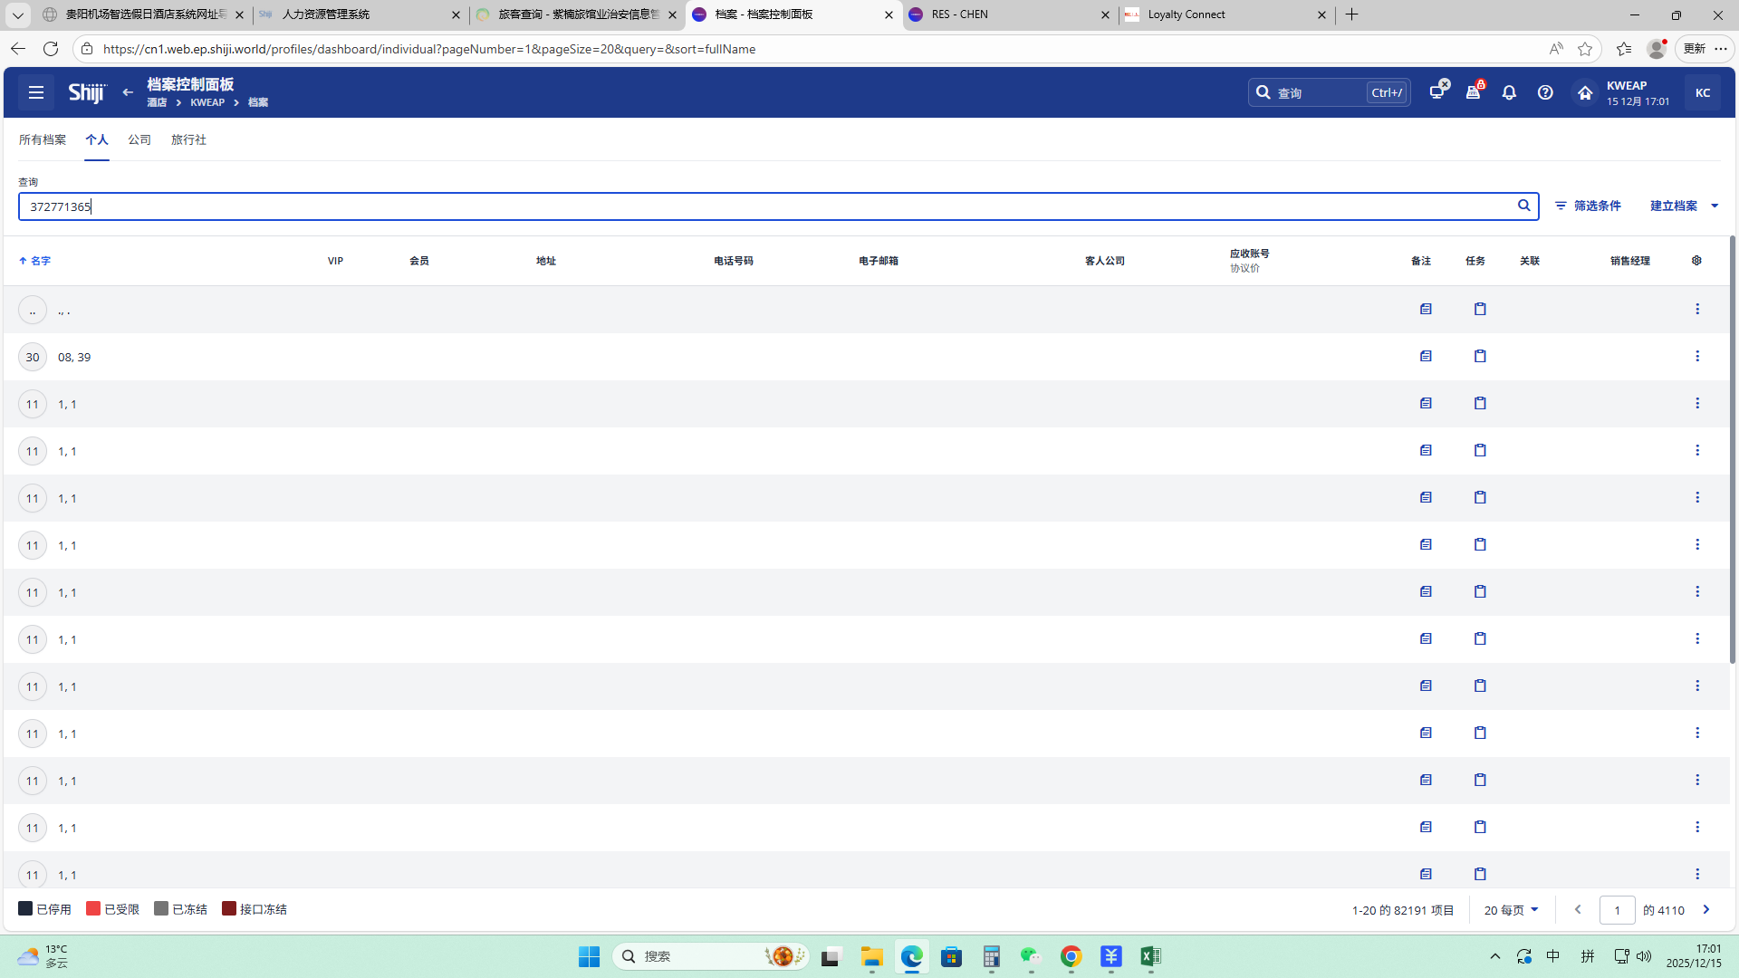This screenshot has width=1739, height=978.
Task: Open tasks clipboard icon for first row
Action: click(x=1480, y=310)
